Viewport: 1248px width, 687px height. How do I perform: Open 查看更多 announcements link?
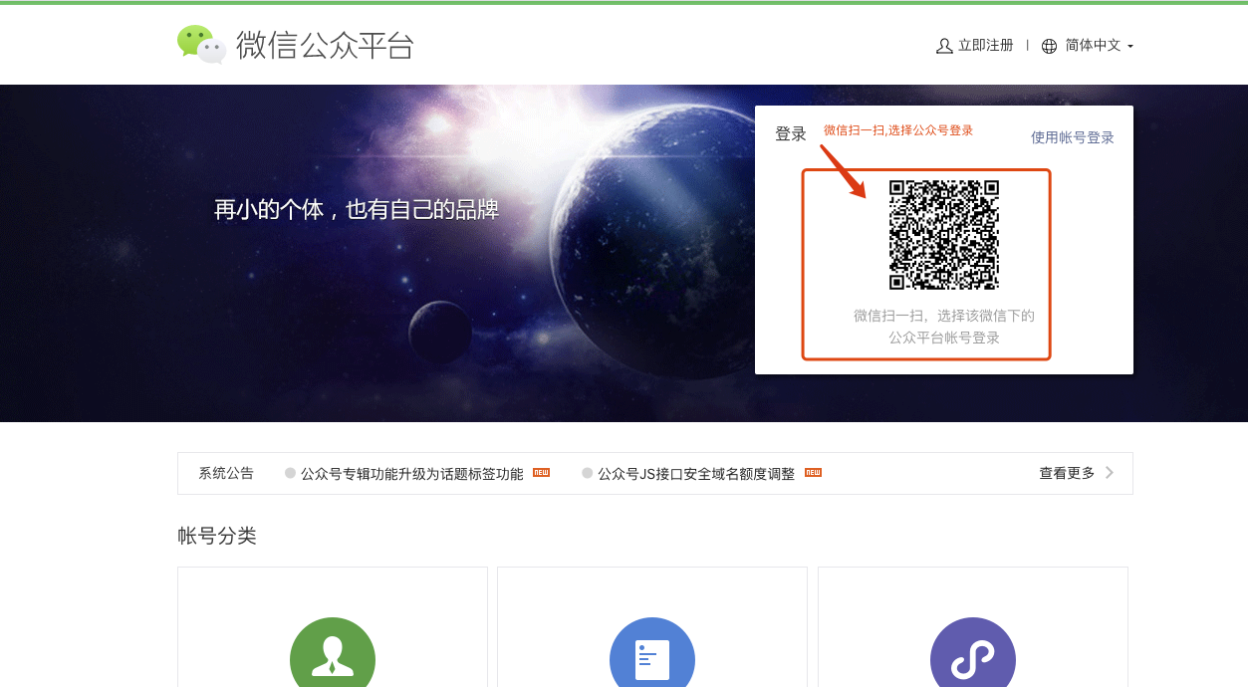click(1067, 473)
